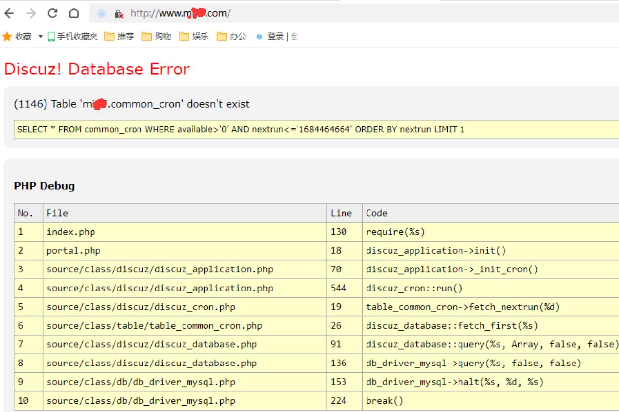619x412 pixels.
Task: Click the discuz_application->init() code cell
Action: [x=491, y=251]
